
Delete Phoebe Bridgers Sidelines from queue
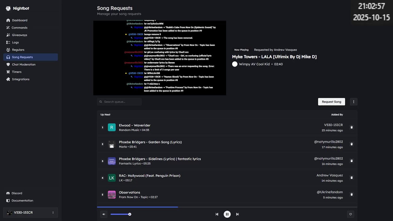coord(352,161)
